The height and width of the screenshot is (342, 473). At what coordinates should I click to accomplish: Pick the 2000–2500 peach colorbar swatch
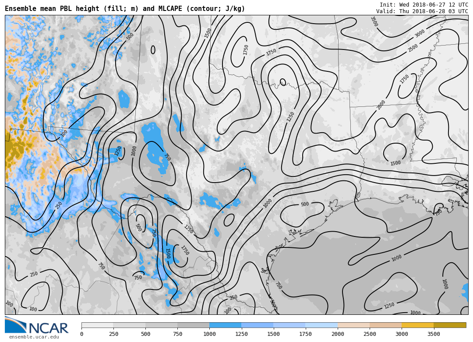[x=353, y=325]
